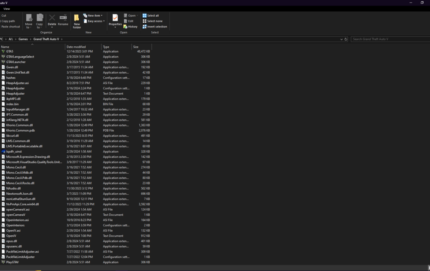This screenshot has width=430, height=271.
Task: Select the Rename tool in the ribbon
Action: coord(63,19)
